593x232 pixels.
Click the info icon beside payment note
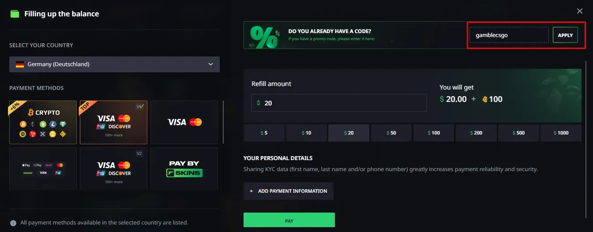13,223
